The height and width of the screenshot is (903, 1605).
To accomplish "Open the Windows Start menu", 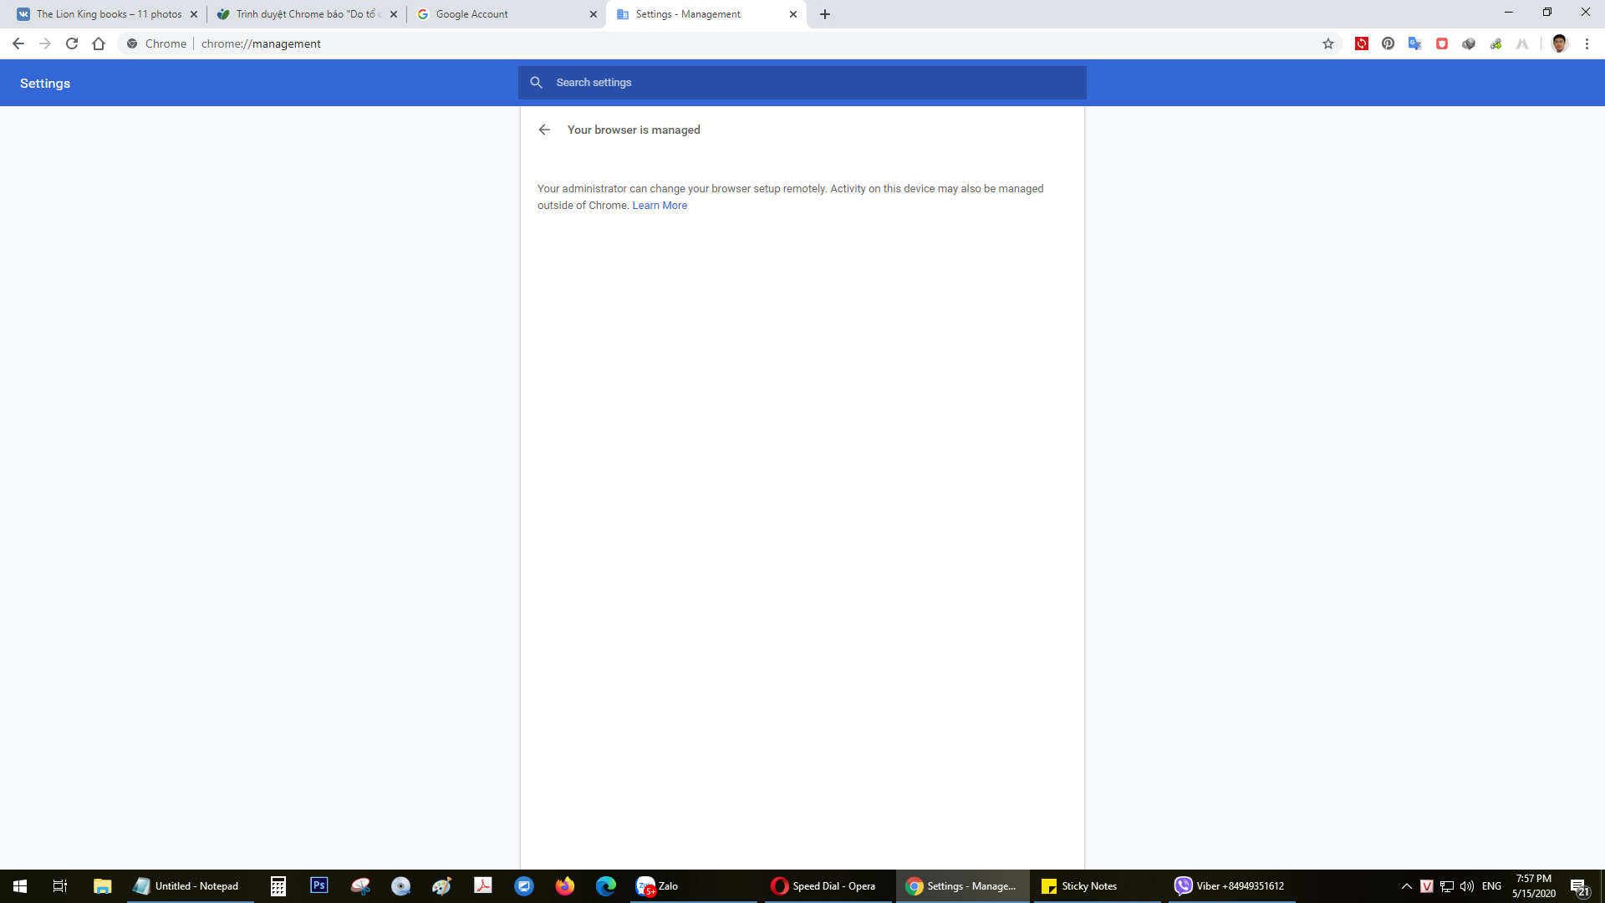I will pyautogui.click(x=20, y=886).
